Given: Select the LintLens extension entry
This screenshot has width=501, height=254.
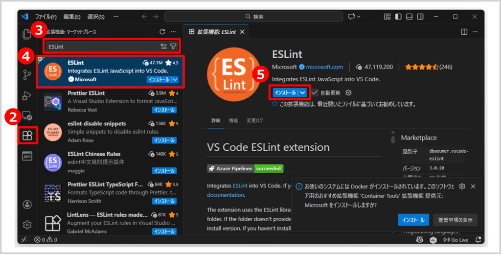Looking at the screenshot, I should (111, 223).
